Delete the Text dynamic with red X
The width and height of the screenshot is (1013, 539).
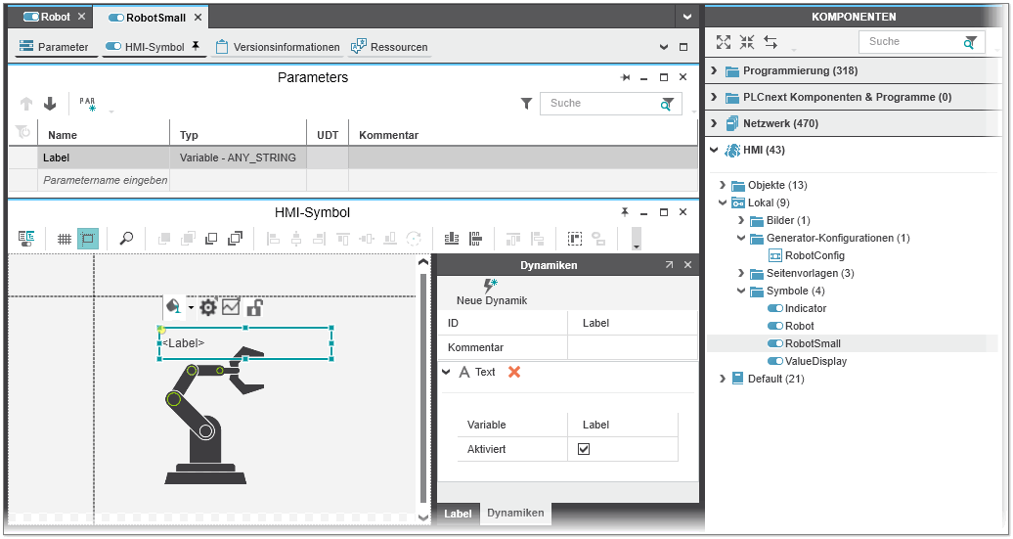(514, 372)
